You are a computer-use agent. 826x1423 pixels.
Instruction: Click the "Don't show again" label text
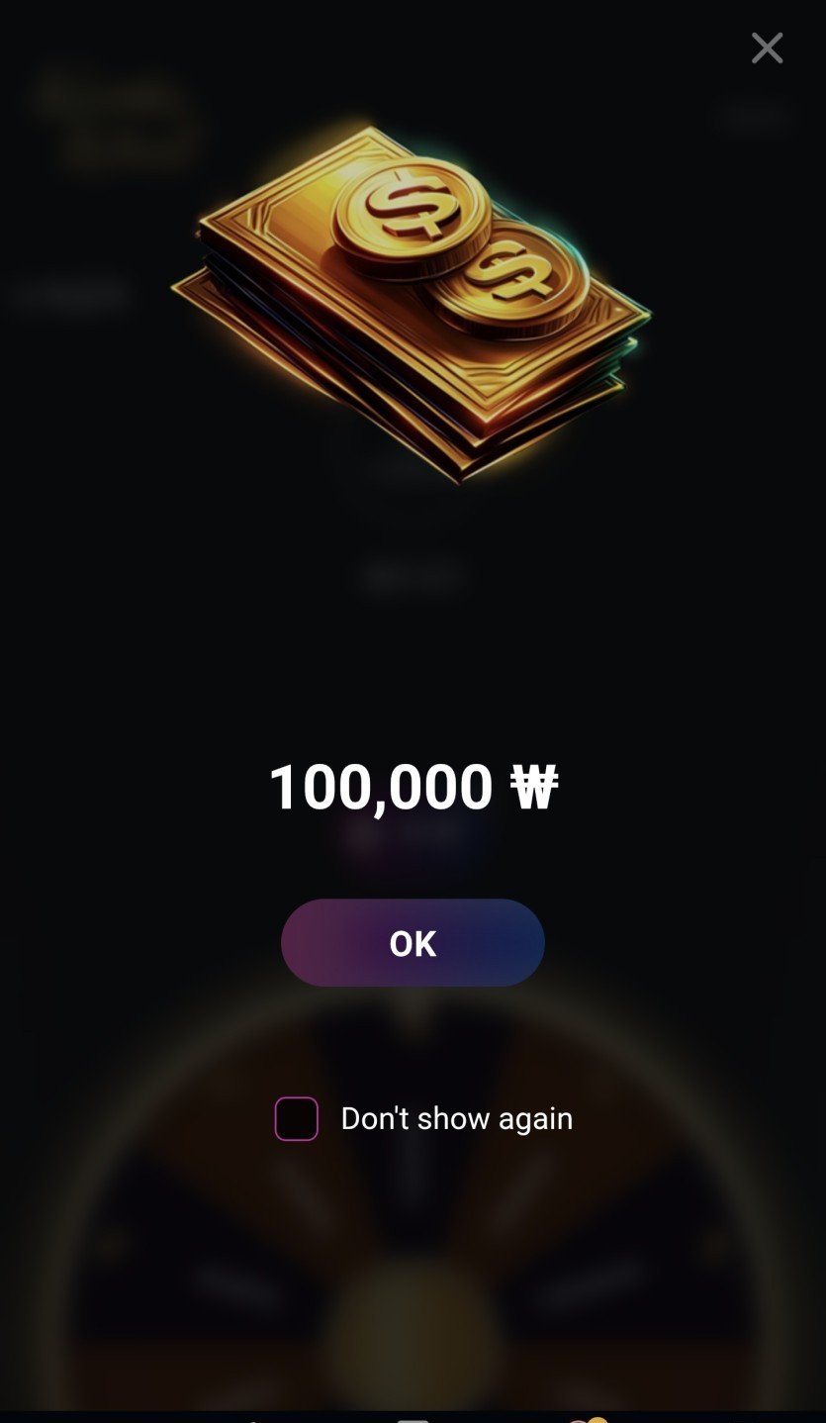[457, 1118]
